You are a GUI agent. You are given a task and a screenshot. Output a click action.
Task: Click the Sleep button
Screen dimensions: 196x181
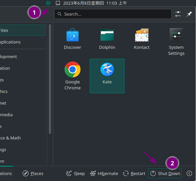coord(76,173)
